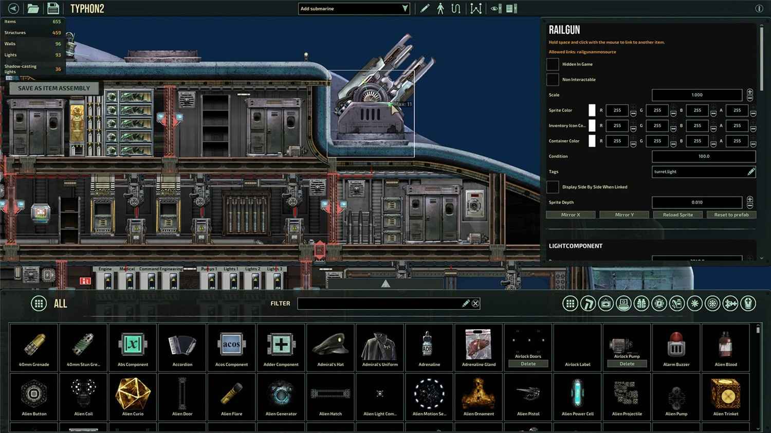Click the Sprite Color white swatch

pos(592,110)
